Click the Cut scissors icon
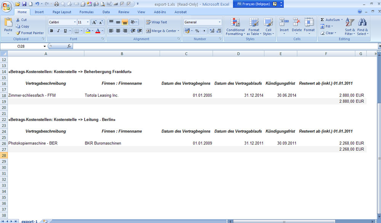The height and width of the screenshot is (223, 381). click(x=18, y=20)
